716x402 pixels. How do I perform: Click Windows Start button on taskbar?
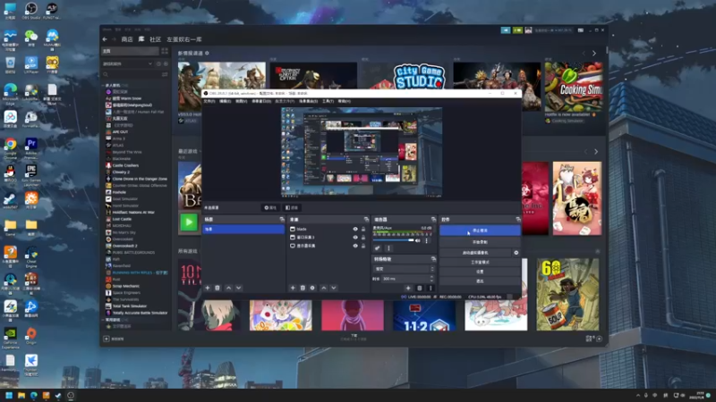pos(9,395)
